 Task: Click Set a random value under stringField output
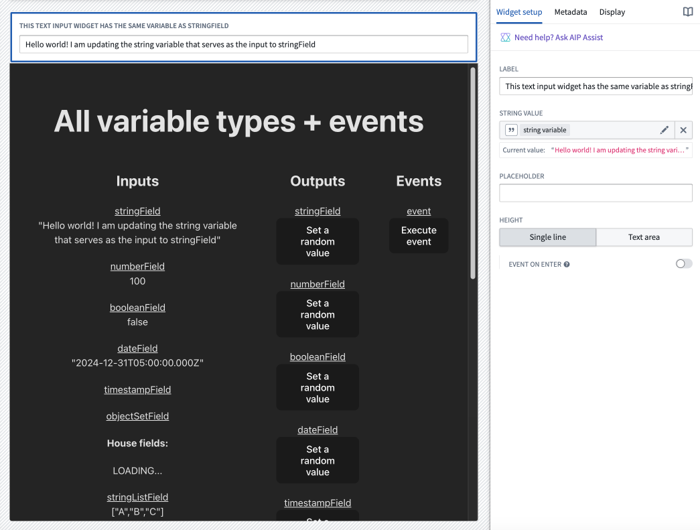(x=317, y=241)
